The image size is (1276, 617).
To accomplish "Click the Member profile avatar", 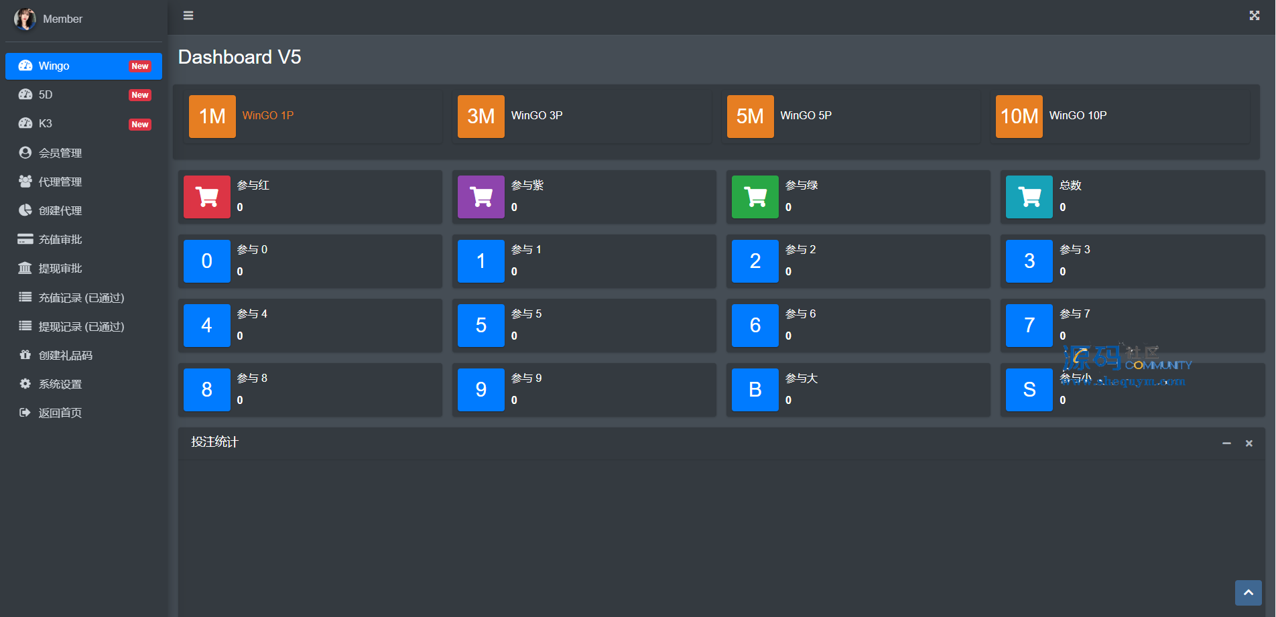I will point(25,19).
